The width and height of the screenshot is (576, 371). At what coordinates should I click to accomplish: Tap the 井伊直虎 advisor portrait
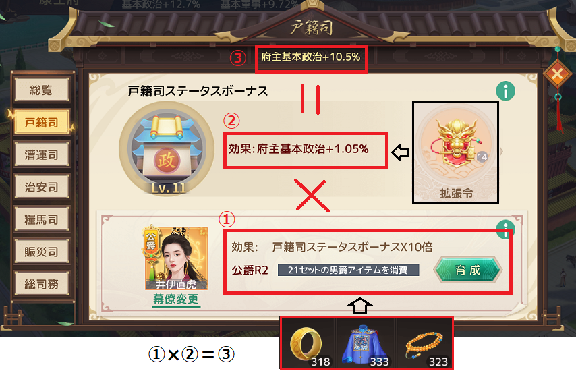click(177, 258)
